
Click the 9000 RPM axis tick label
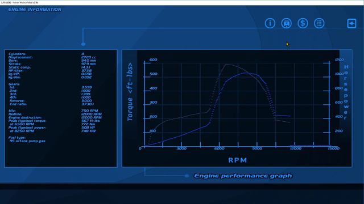[257, 148]
